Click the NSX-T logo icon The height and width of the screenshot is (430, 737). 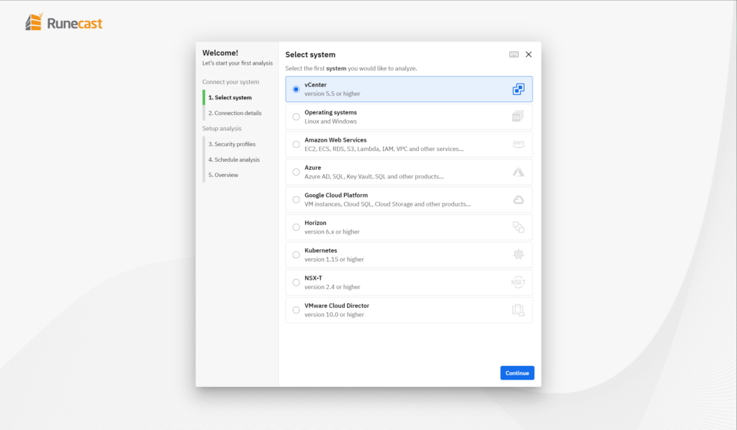click(x=518, y=282)
